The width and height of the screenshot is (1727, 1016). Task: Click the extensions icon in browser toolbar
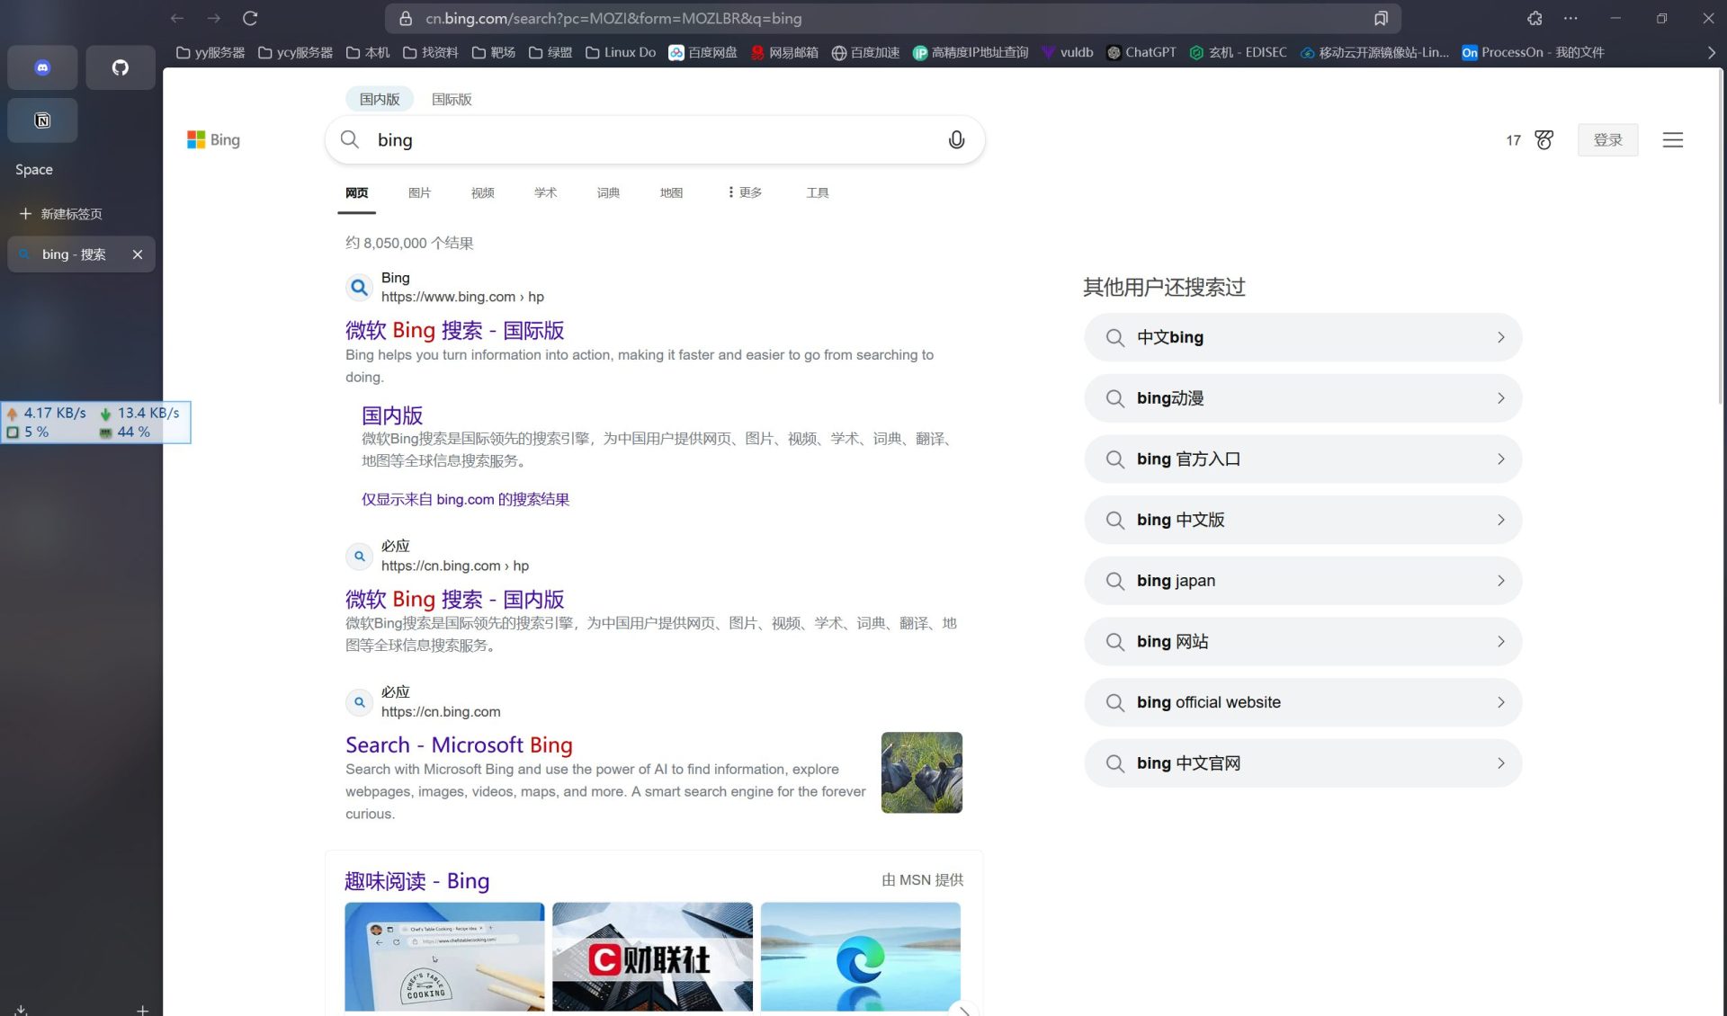pos(1535,18)
